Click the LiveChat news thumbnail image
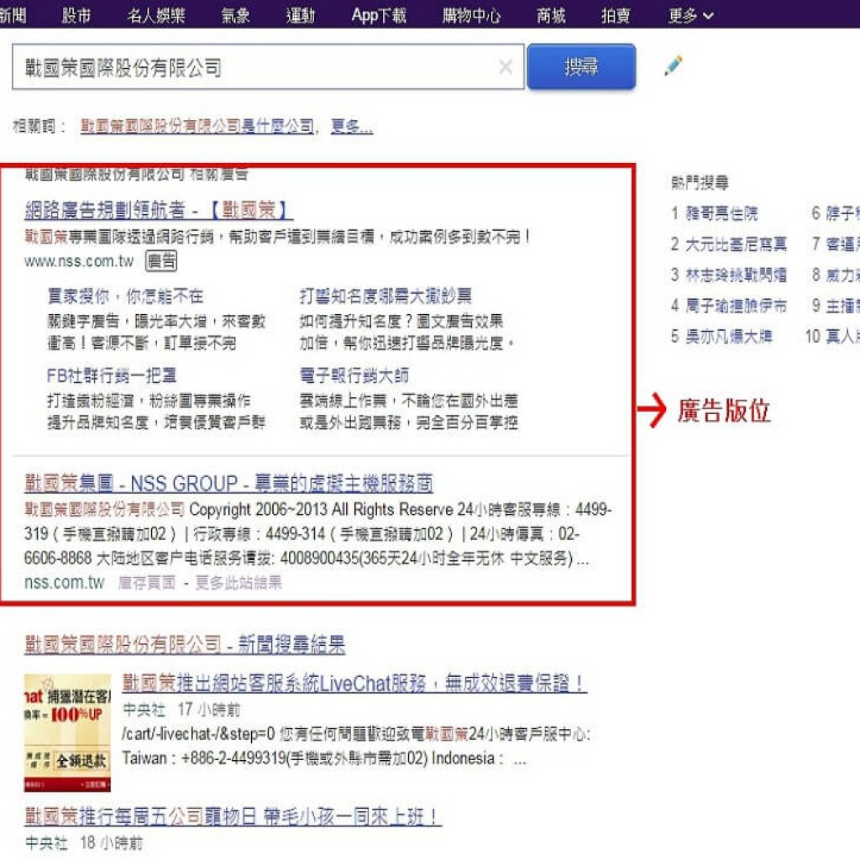The width and height of the screenshot is (860, 860). 67,732
